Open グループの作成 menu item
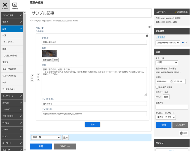This screenshot has width=192, height=151. pyautogui.click(x=12, y=76)
